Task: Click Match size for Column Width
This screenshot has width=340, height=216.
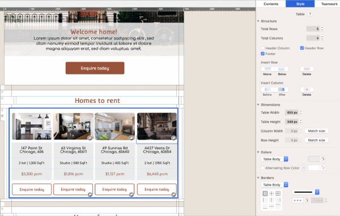Action: click(x=316, y=131)
